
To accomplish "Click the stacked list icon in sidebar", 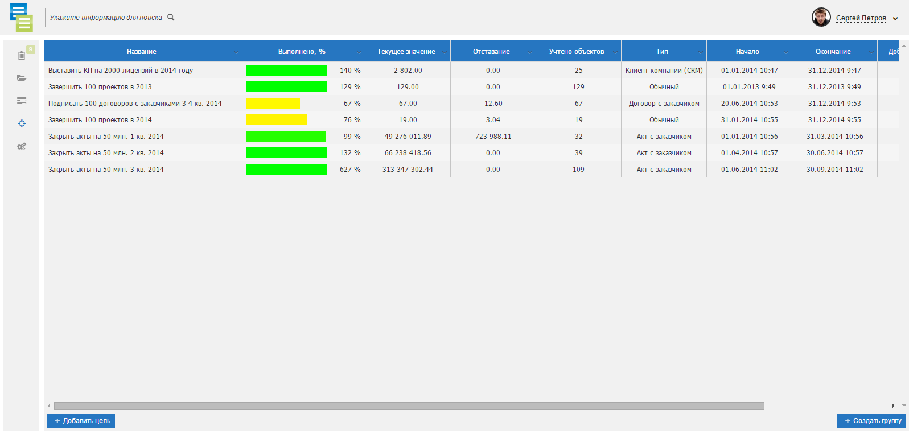I will tap(22, 101).
